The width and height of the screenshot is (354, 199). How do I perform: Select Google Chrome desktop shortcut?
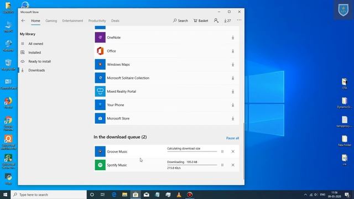(x=8, y=123)
